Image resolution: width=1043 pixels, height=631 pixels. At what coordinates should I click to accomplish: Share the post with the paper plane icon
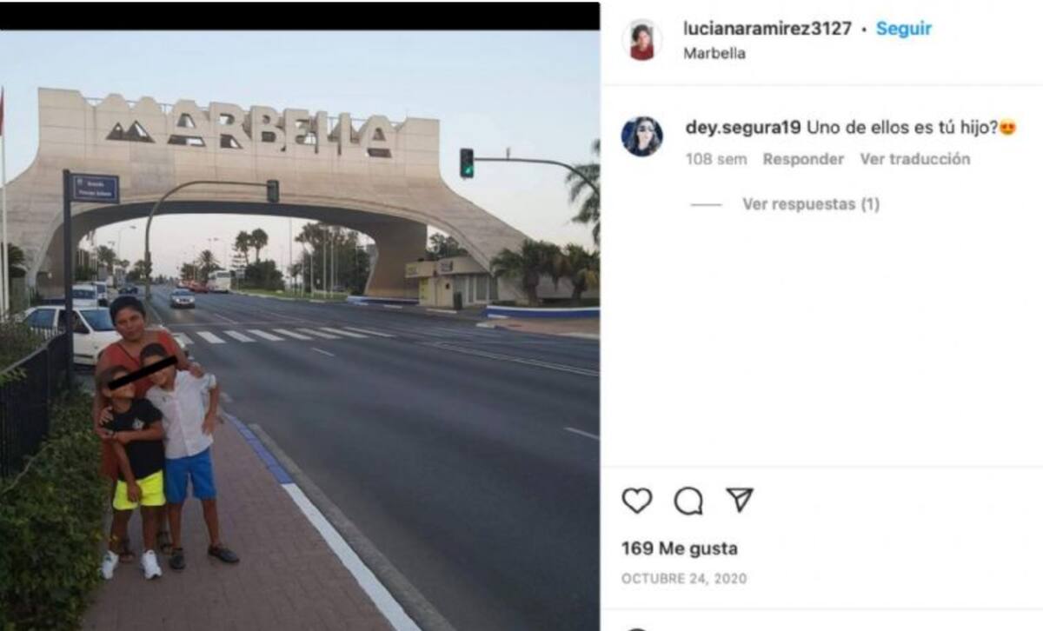pos(739,500)
